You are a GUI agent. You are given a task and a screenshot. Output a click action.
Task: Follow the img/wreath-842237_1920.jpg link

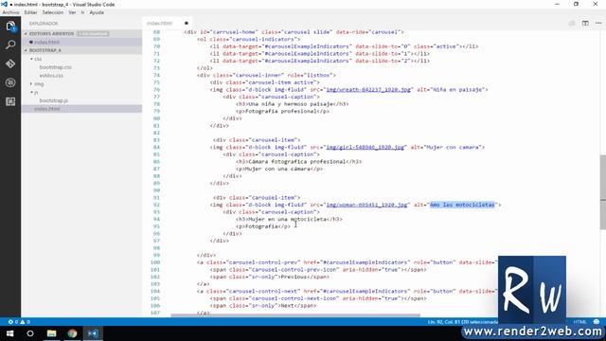pos(368,90)
